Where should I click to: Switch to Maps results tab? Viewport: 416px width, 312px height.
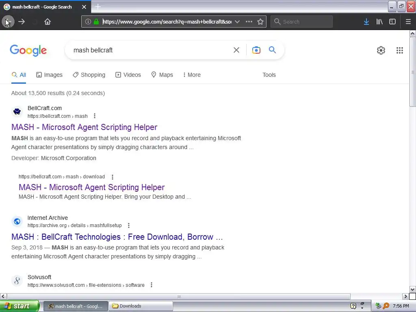(x=162, y=75)
